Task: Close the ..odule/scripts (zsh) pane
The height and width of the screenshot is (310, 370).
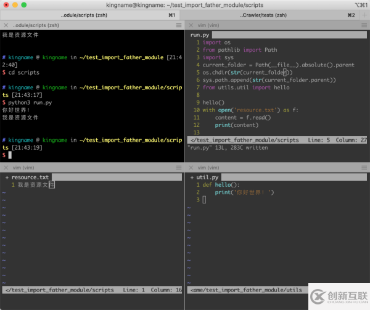Action: tap(6, 25)
